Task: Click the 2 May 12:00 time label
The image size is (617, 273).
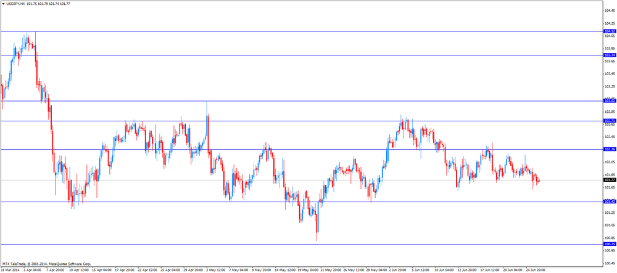Action: click(x=215, y=271)
